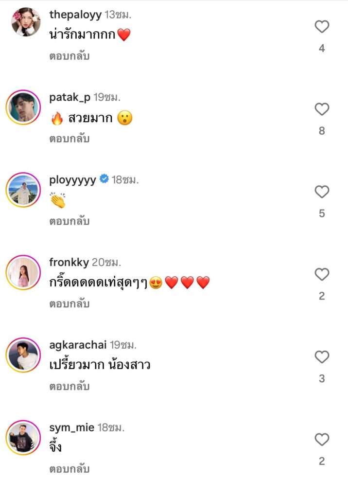Open agkarachai's profile photo
The image size is (348, 498).
(x=23, y=355)
